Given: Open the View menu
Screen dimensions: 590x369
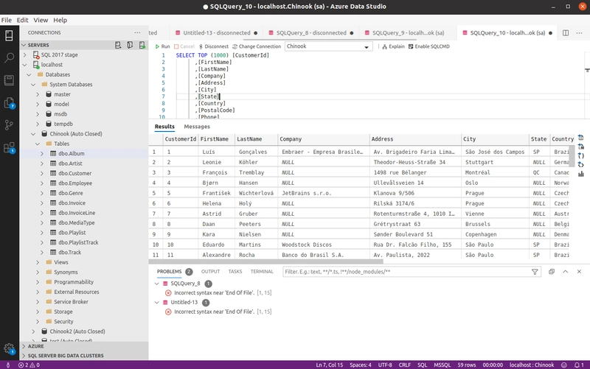Looking at the screenshot, I should click(x=41, y=20).
